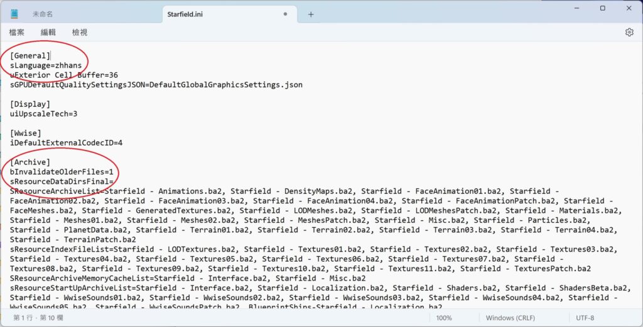
Task: Click the sLanguage=zhhans line
Action: click(x=46, y=65)
